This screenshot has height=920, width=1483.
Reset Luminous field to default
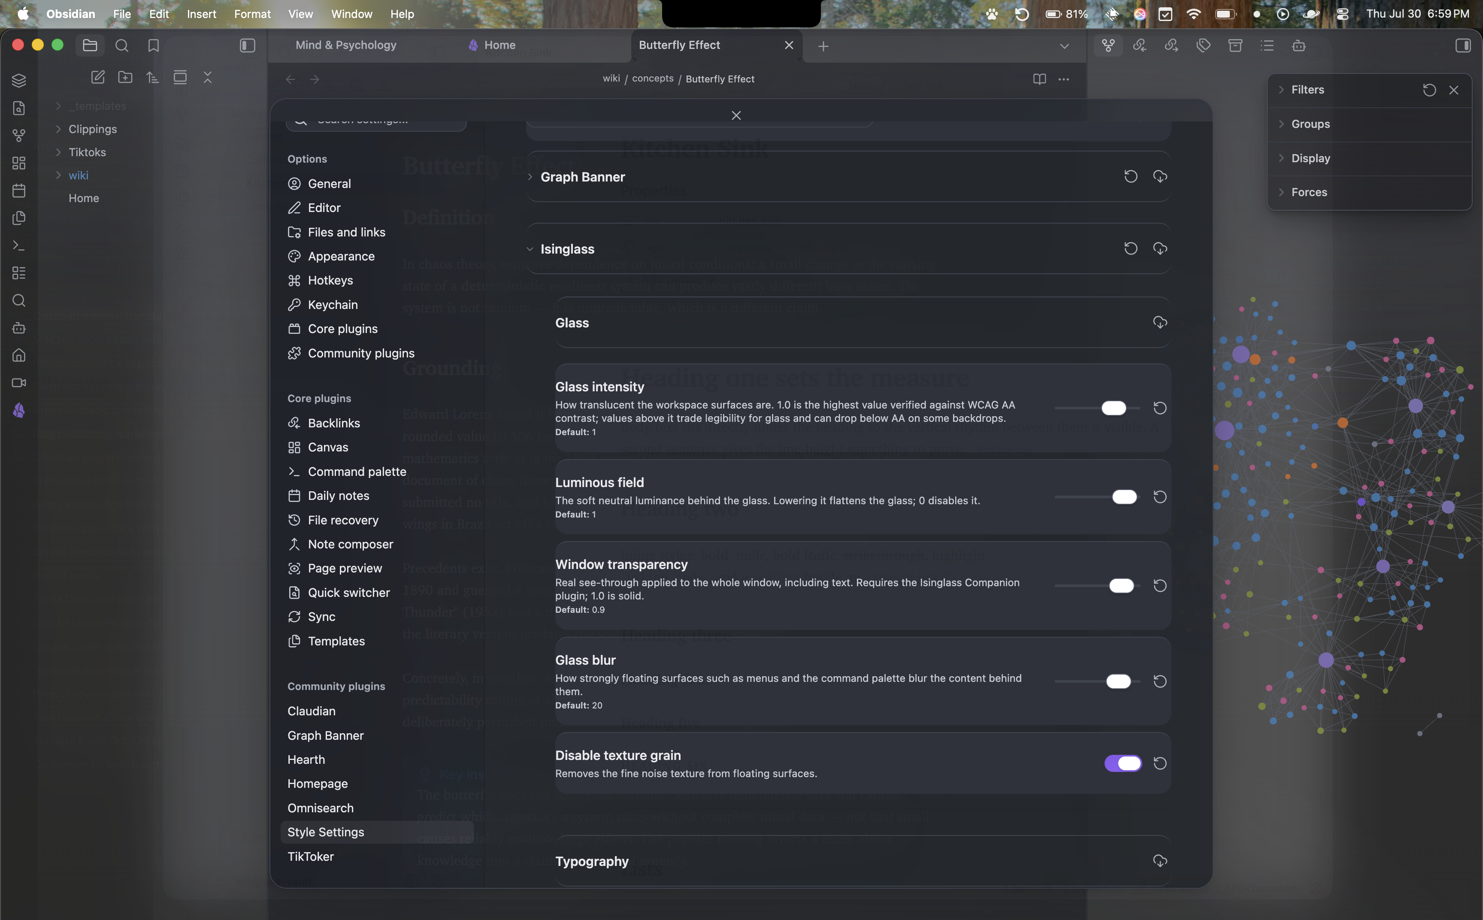pos(1160,497)
